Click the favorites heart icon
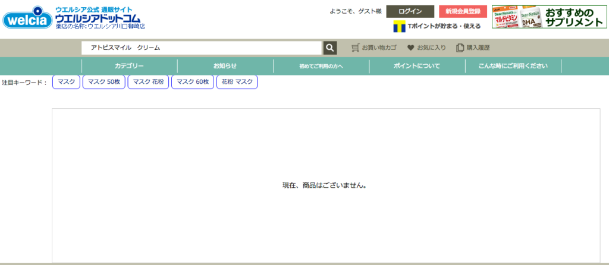The image size is (609, 265). point(410,48)
